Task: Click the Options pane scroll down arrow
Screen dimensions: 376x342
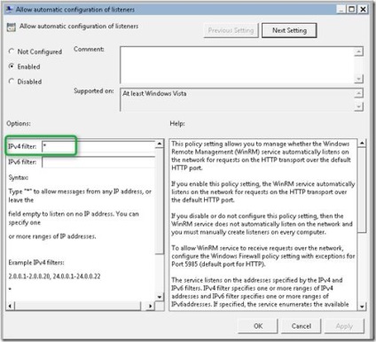Action: (160, 297)
